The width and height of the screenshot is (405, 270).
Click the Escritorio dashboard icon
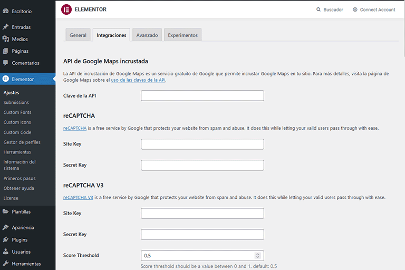[6, 11]
